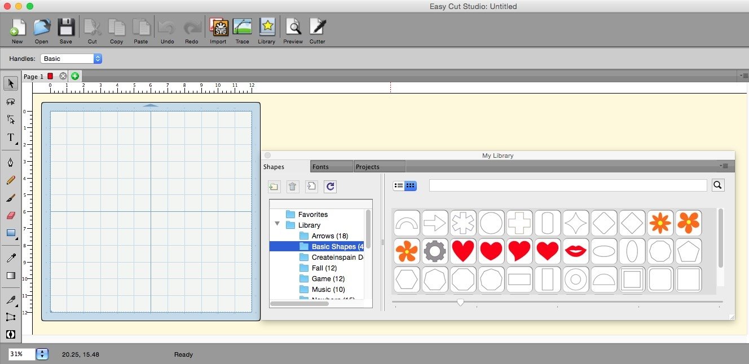
Task: Close the Page 1 tab
Action: point(63,76)
